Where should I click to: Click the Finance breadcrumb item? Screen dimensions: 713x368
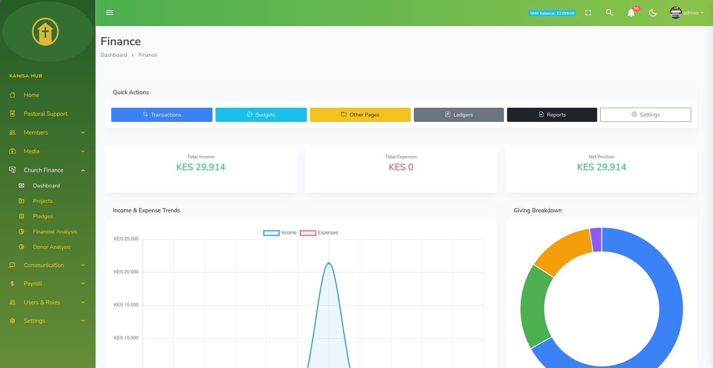pos(148,55)
